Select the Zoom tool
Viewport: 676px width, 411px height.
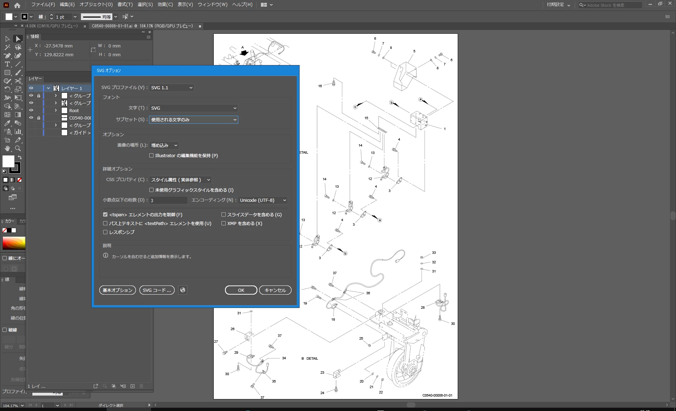tap(18, 148)
